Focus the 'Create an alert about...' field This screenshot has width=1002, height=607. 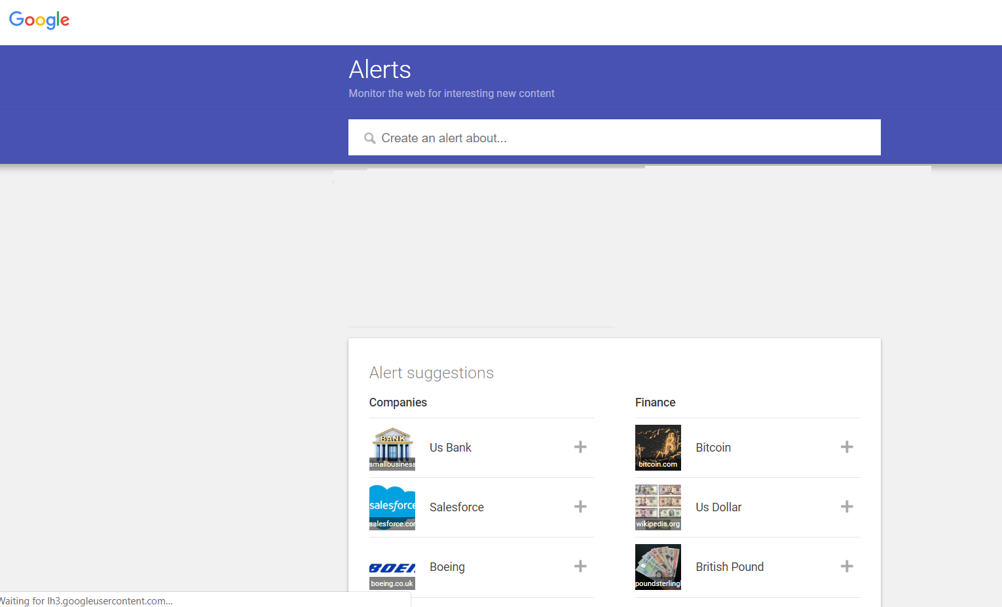(614, 138)
